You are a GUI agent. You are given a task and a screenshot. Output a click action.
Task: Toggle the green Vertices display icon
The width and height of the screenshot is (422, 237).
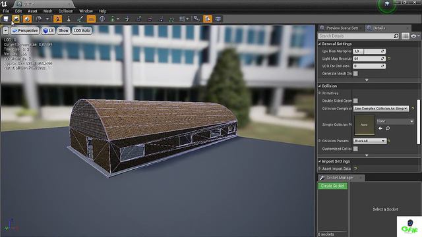(x=171, y=19)
